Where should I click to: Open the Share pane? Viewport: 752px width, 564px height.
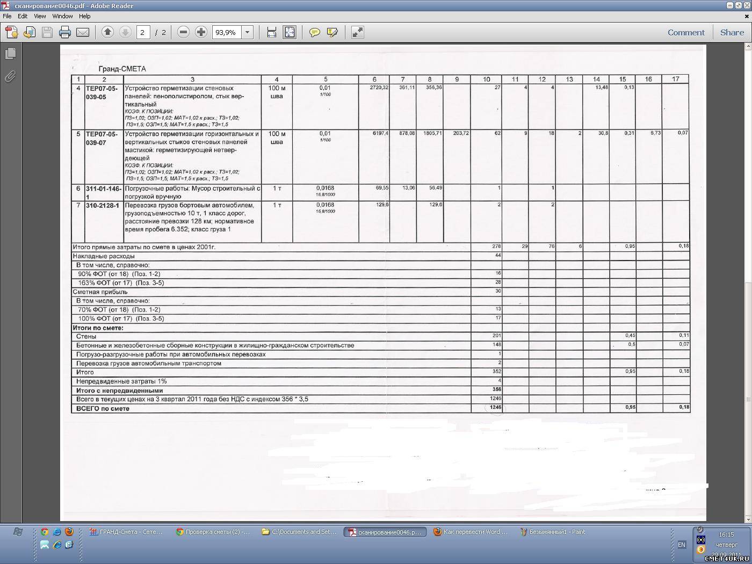[732, 32]
